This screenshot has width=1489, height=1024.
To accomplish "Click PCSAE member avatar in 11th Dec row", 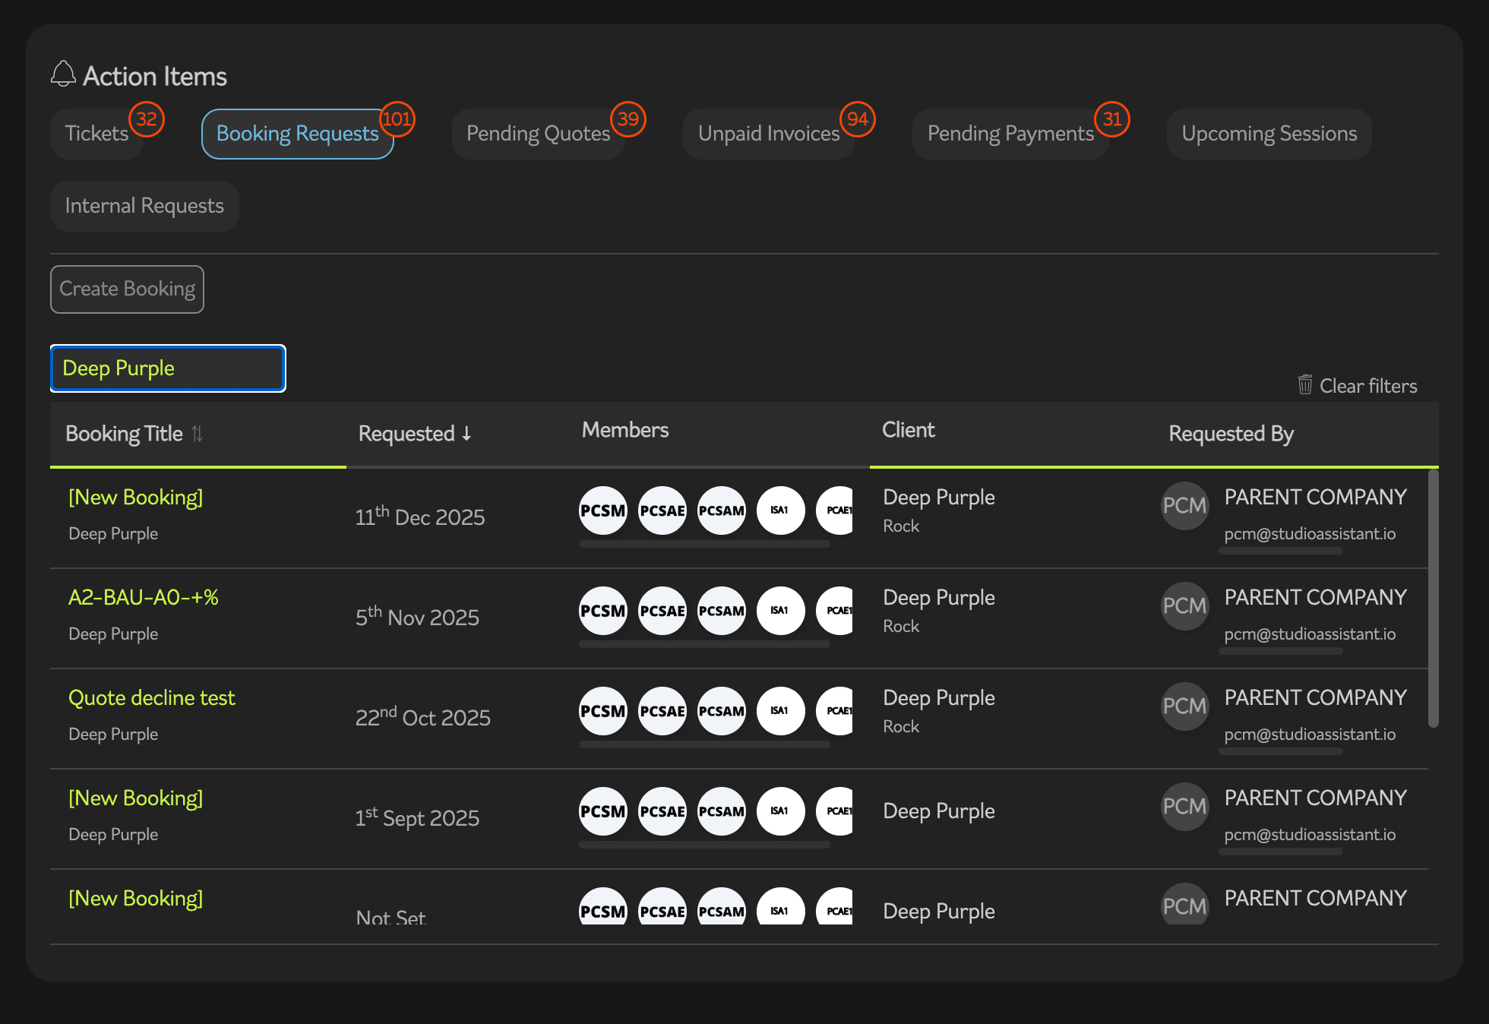I will tap(662, 510).
